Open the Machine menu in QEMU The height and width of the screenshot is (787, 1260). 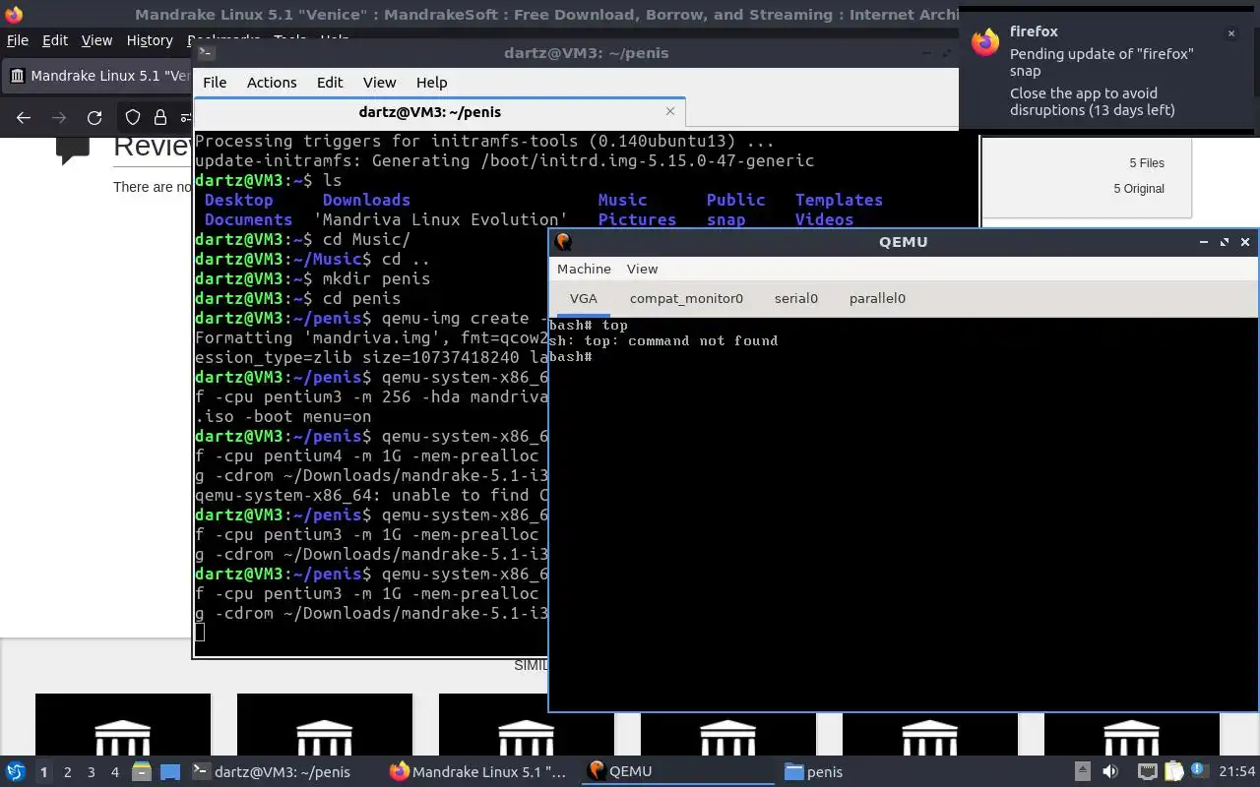[584, 269]
